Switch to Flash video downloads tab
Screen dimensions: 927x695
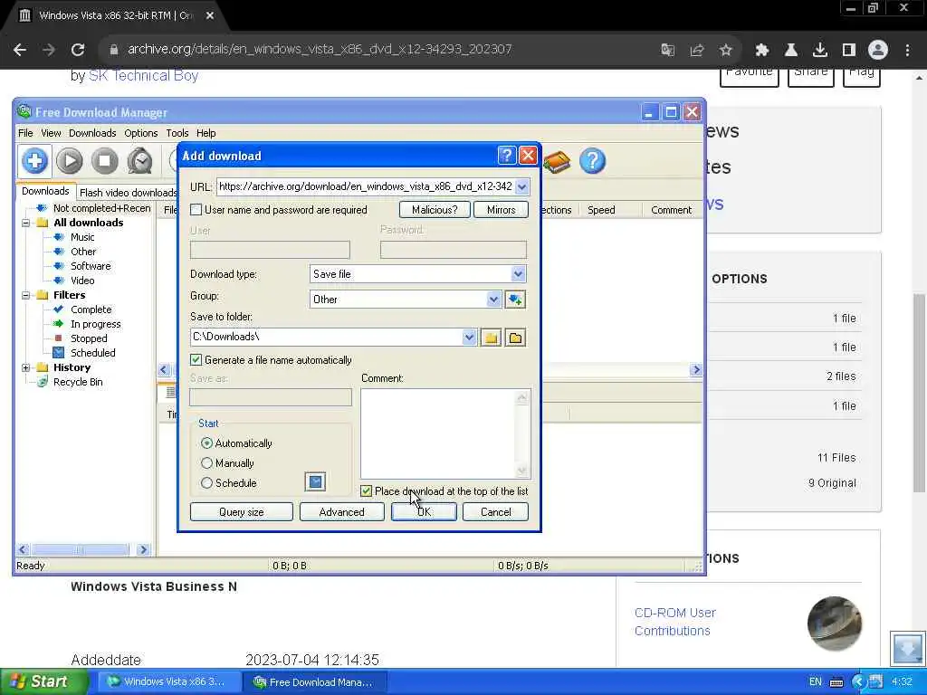[x=129, y=193]
